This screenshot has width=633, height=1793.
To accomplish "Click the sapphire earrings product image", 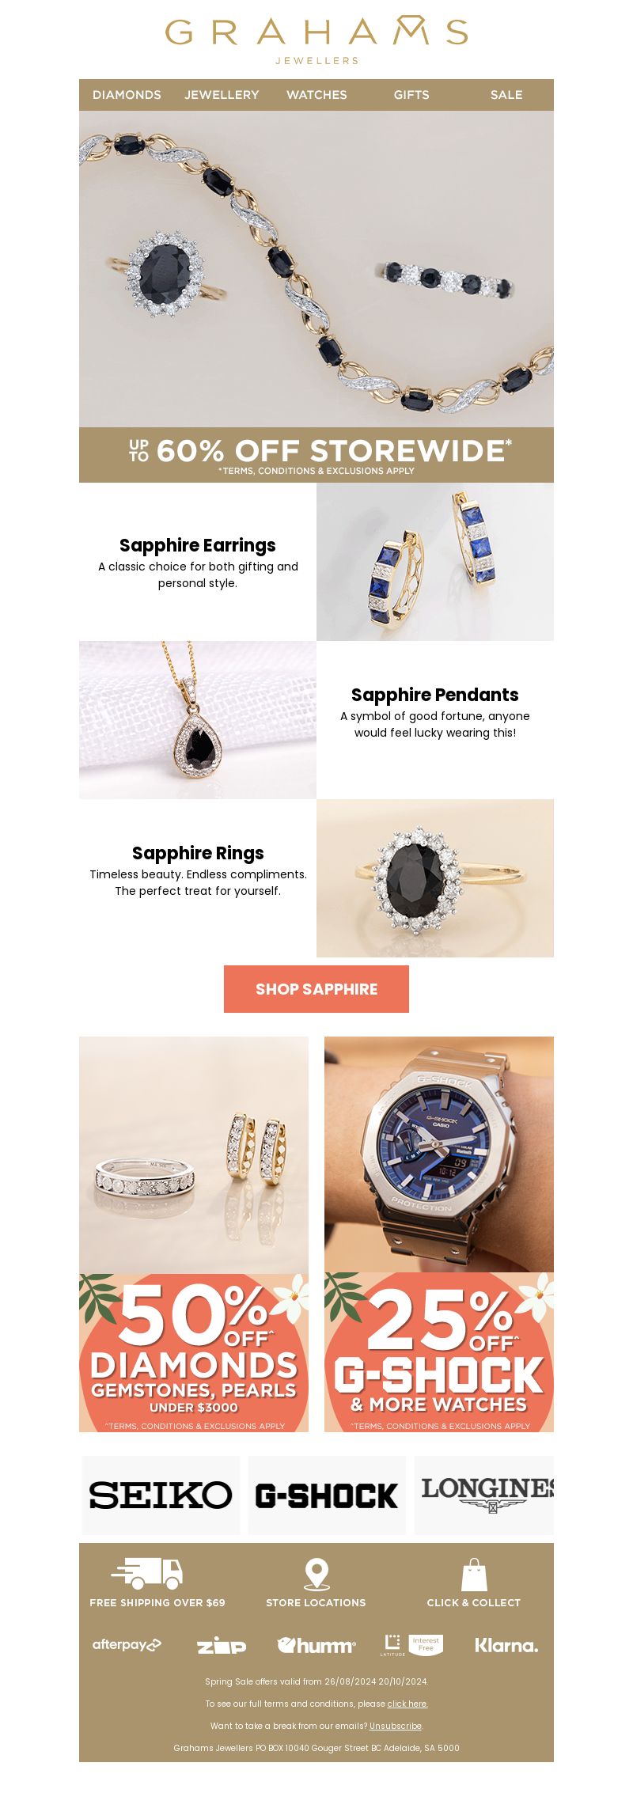I will pyautogui.click(x=435, y=562).
